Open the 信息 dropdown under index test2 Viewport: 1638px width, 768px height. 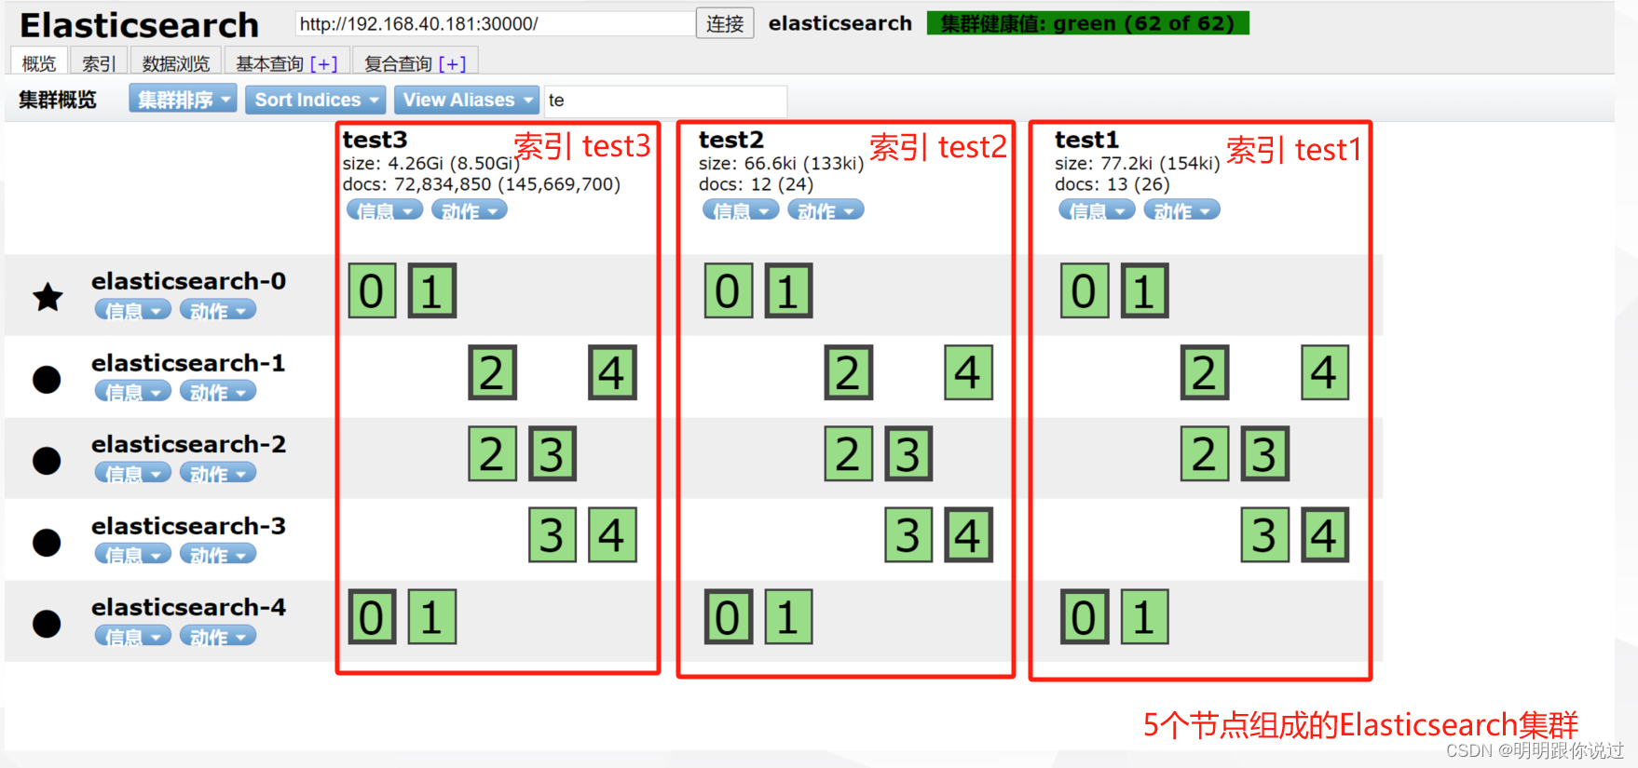[741, 210]
